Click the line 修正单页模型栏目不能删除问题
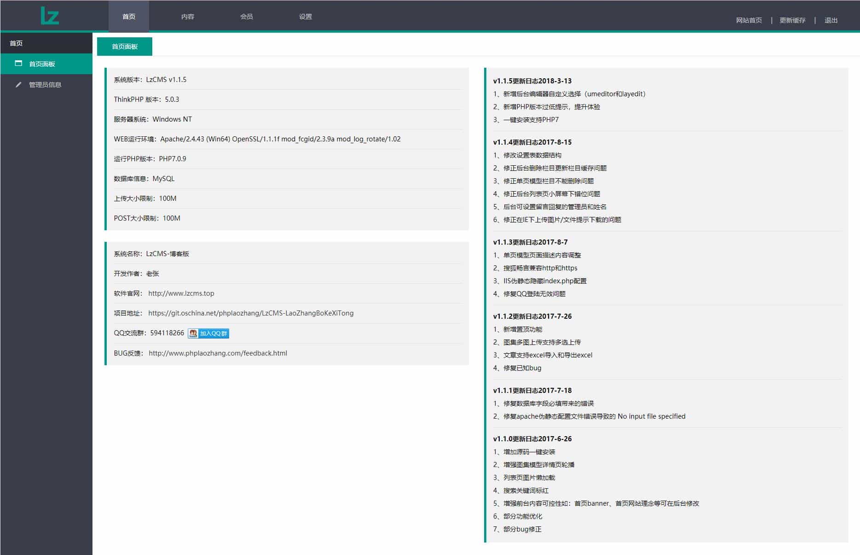The image size is (860, 555). 543,181
